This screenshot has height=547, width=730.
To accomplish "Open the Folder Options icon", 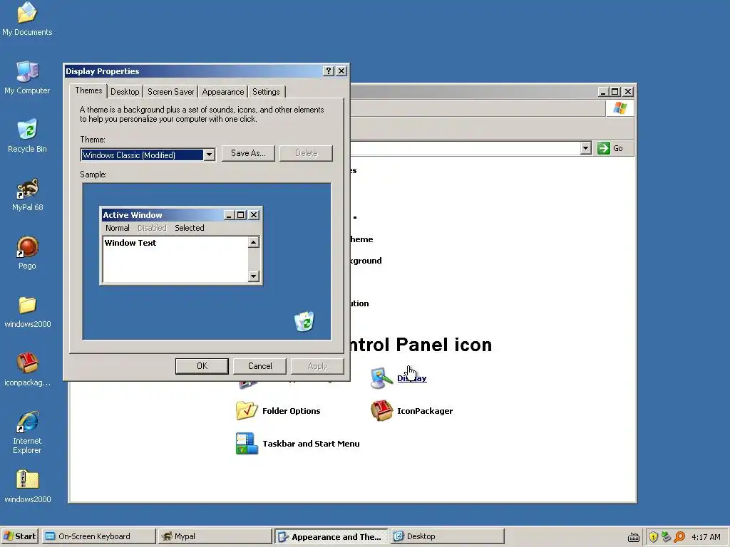I will coord(246,411).
